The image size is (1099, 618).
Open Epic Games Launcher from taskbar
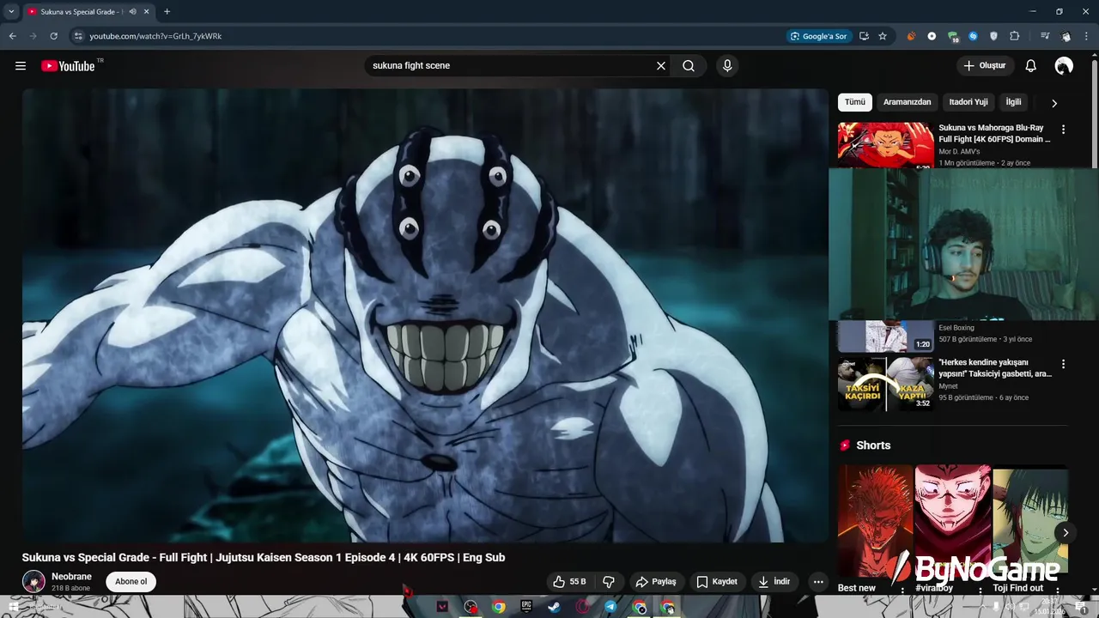point(526,607)
